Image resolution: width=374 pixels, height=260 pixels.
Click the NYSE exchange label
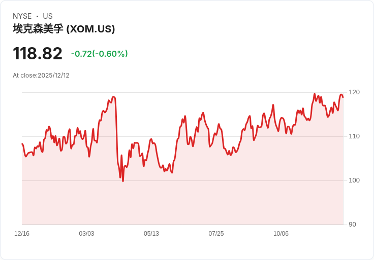[x=22, y=16]
